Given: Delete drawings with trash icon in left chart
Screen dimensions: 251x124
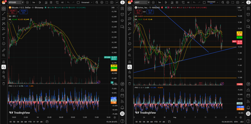Looking at the screenshot, I should (3, 84).
